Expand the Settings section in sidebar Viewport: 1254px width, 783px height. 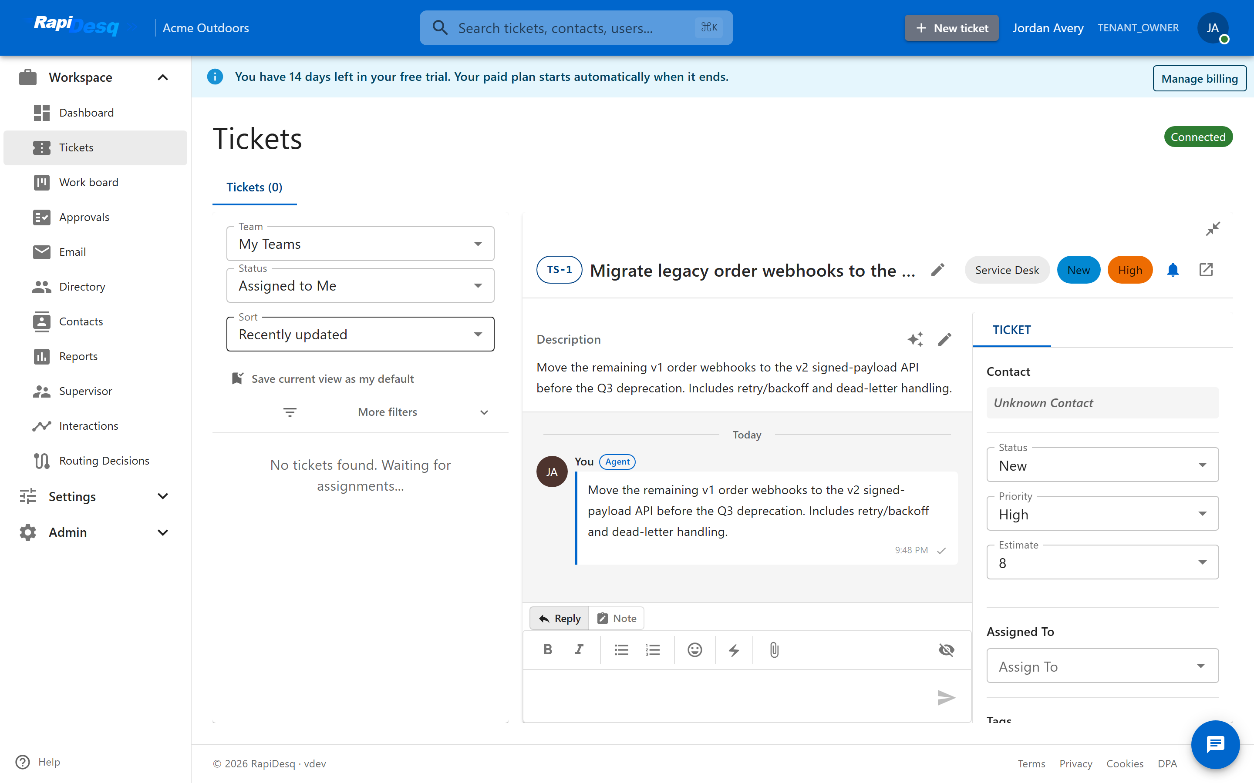pos(95,497)
